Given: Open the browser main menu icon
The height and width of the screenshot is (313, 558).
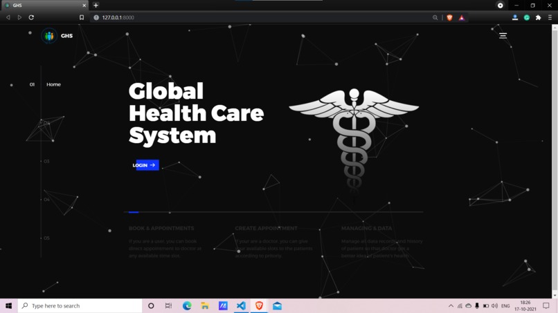Looking at the screenshot, I should click(x=550, y=17).
